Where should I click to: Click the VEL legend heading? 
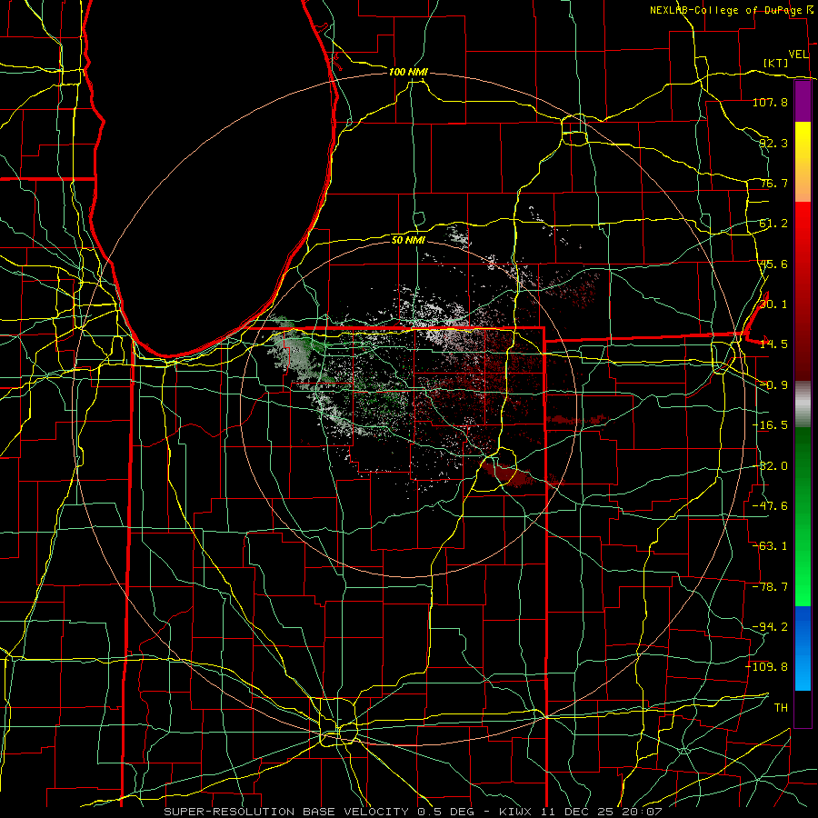coord(798,55)
